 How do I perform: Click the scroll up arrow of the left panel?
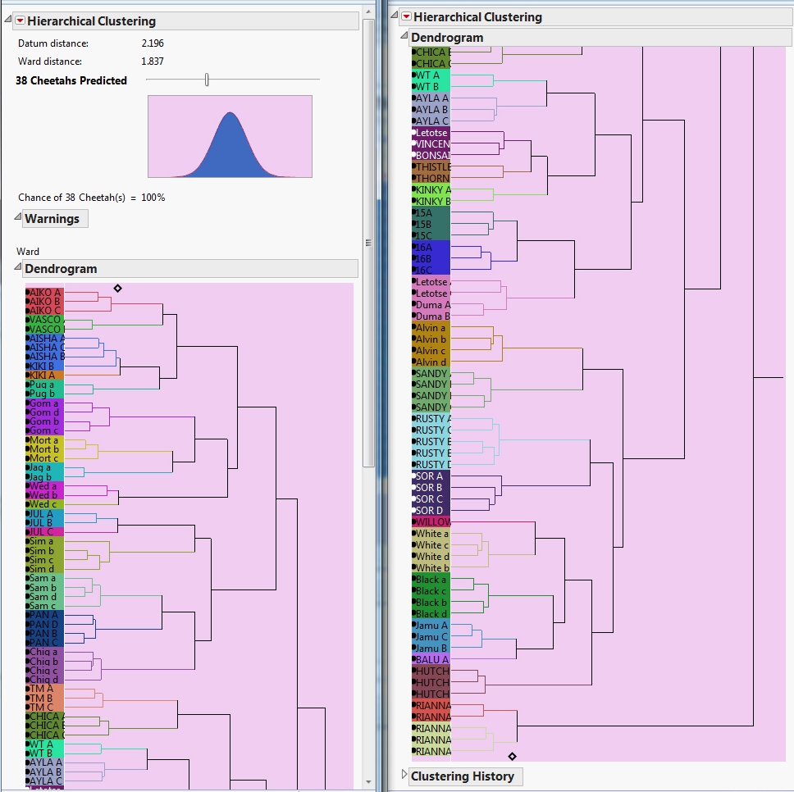pyautogui.click(x=368, y=11)
